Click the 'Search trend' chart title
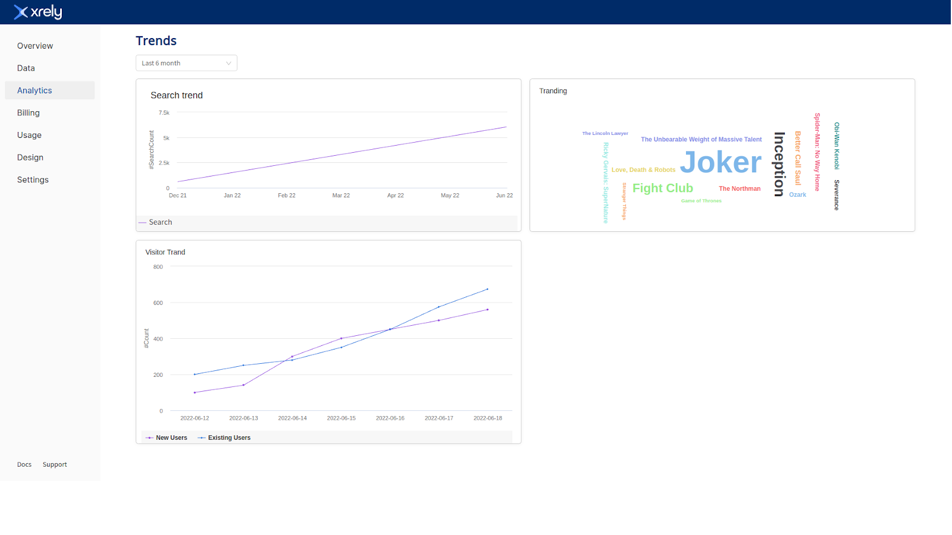 (177, 95)
